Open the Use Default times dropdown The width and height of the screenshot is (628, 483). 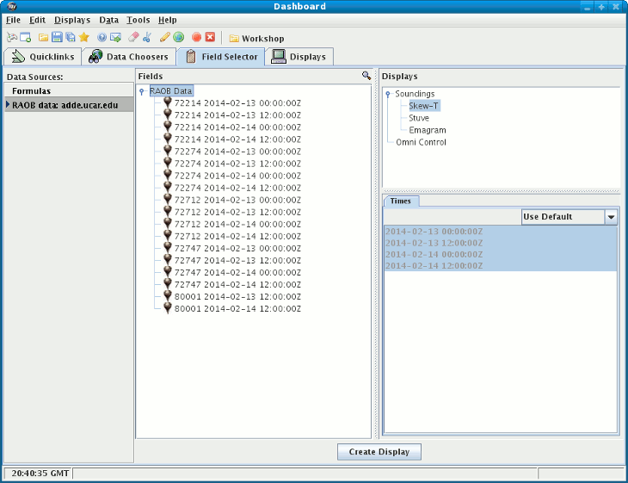pos(611,217)
